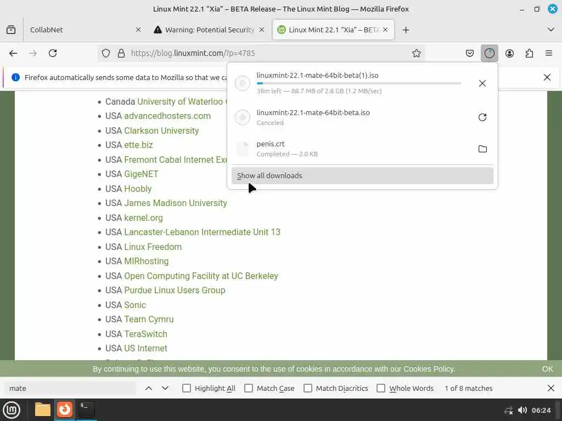Jump to the previous find match
The width and height of the screenshot is (562, 421).
point(149,388)
